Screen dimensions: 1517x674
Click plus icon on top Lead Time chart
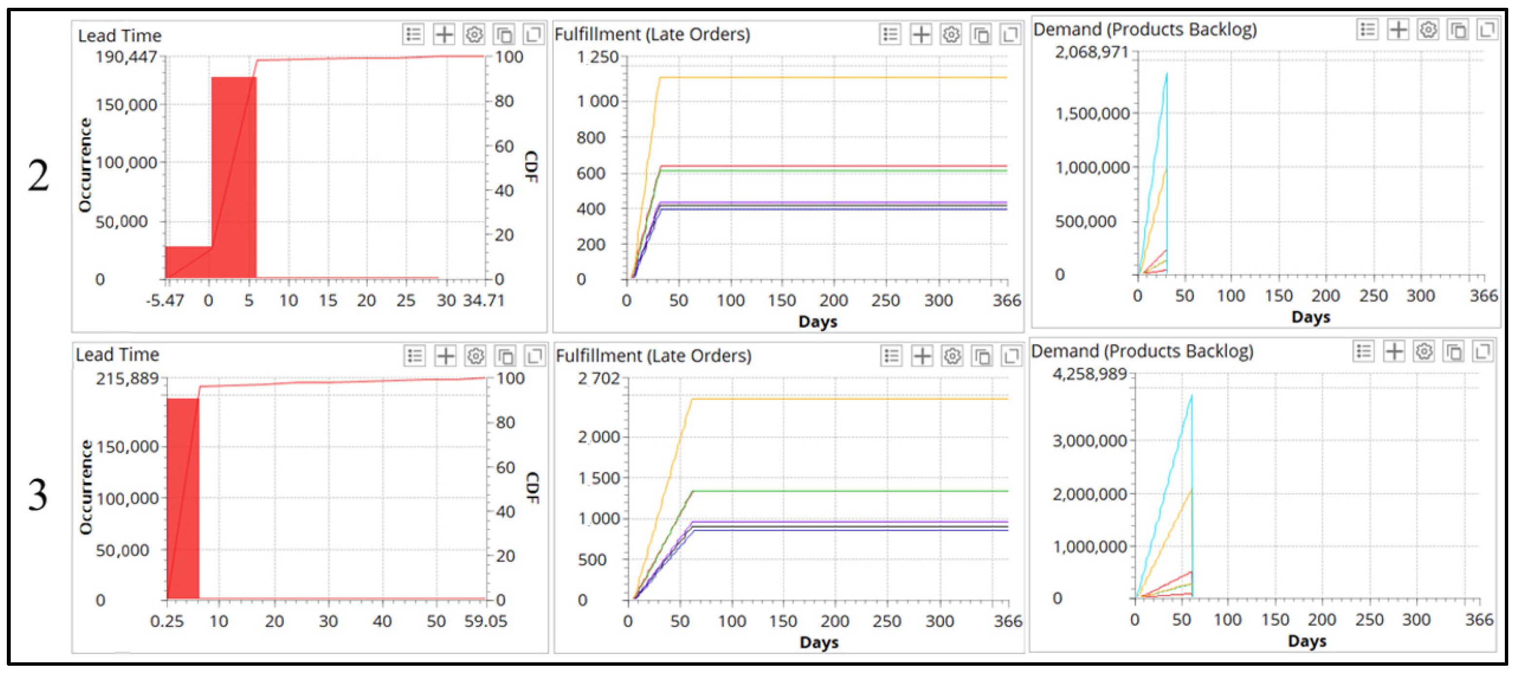coord(444,34)
